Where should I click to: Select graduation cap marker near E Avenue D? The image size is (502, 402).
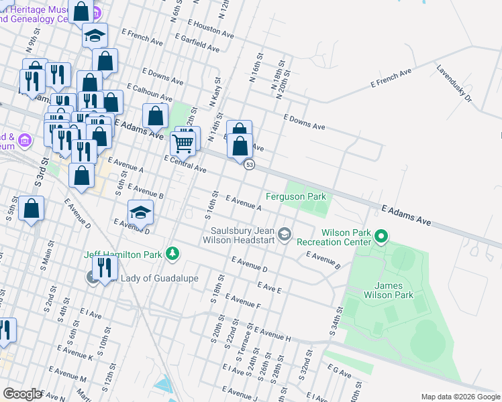point(140,214)
